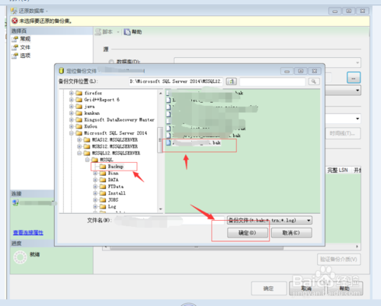Select the 数据库(D) radio button

coord(111,62)
